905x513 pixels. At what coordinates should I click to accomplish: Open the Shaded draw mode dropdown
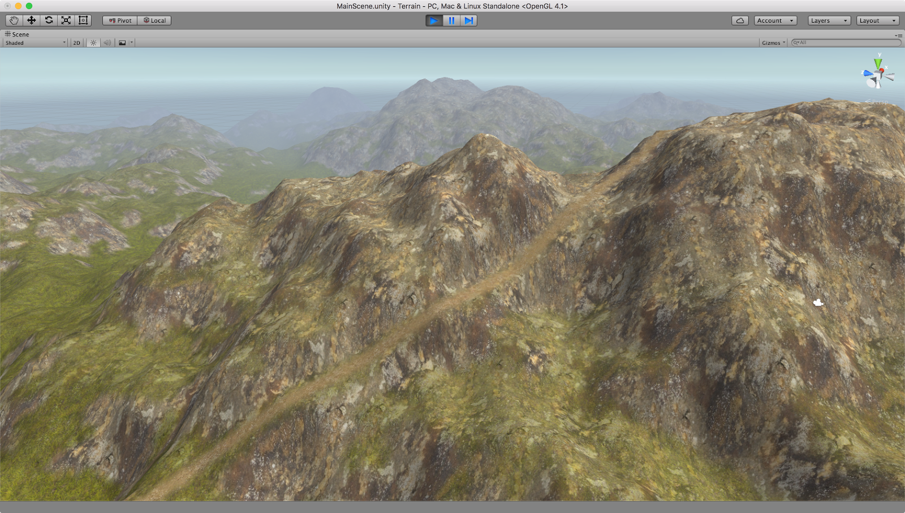point(35,43)
